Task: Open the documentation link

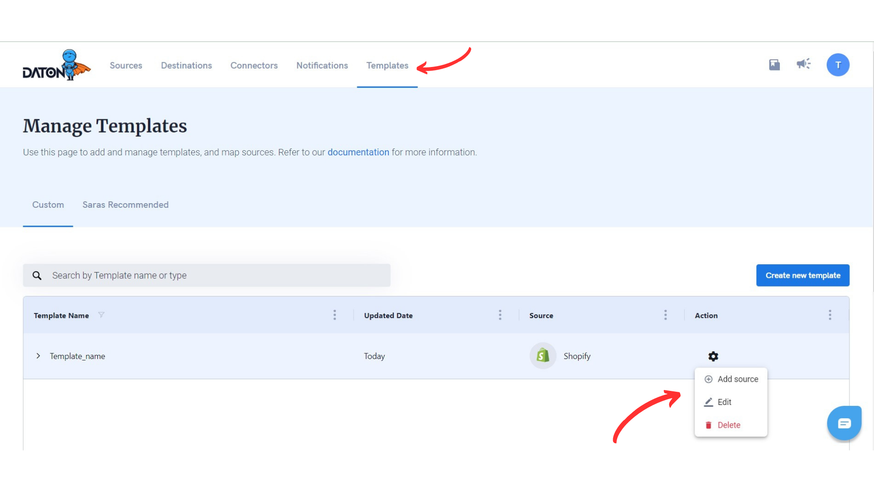Action: pyautogui.click(x=358, y=152)
